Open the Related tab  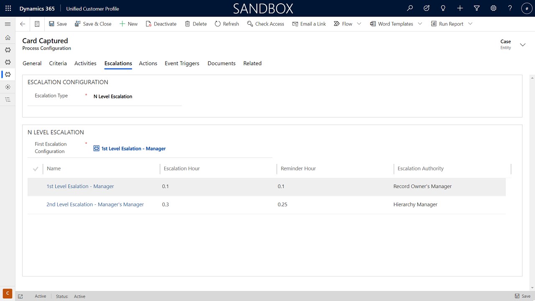(252, 64)
